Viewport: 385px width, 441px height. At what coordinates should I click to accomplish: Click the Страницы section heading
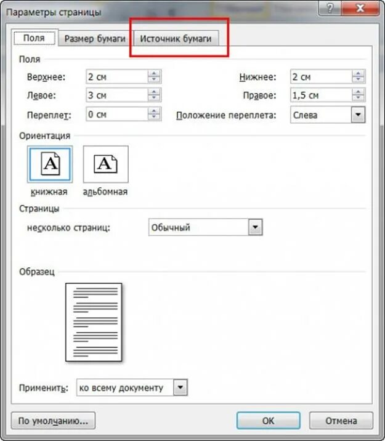(39, 209)
